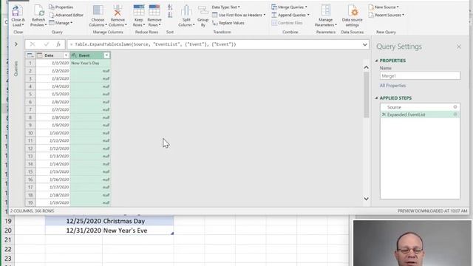This screenshot has width=473, height=266.
Task: Sort descending using the Z-A icon
Action: (x=170, y=15)
